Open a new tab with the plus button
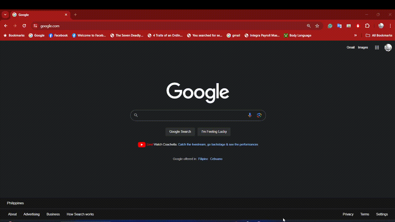This screenshot has width=395, height=222. [x=75, y=14]
